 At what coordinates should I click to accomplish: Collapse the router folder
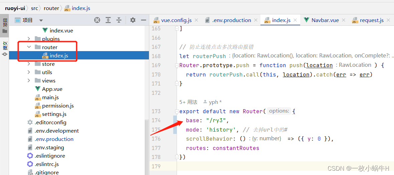coord(29,47)
